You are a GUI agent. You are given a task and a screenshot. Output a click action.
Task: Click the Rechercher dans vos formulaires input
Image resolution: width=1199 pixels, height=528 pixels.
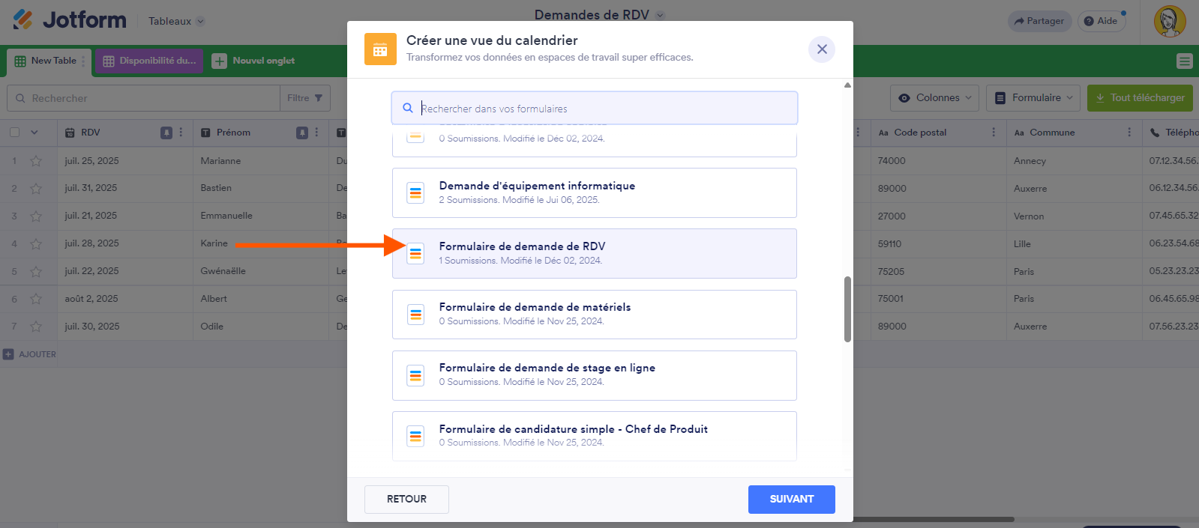594,108
